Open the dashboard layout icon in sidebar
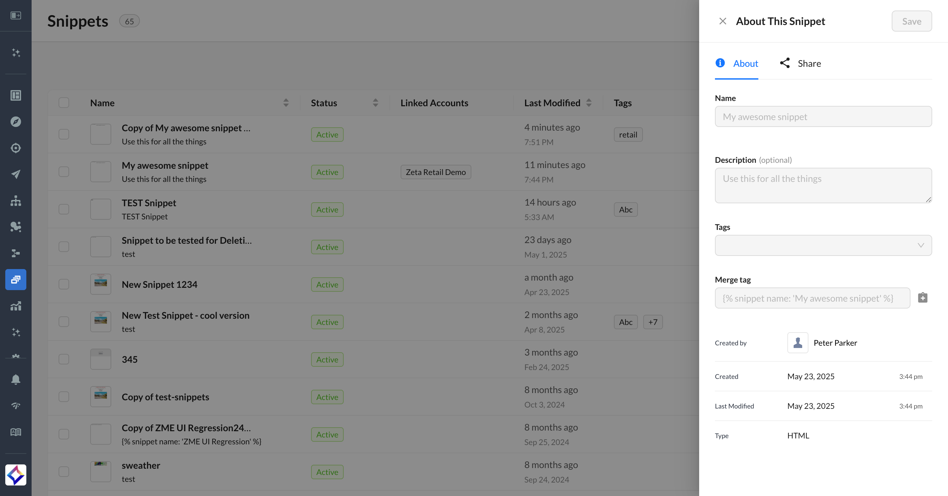The height and width of the screenshot is (496, 948). (x=16, y=96)
